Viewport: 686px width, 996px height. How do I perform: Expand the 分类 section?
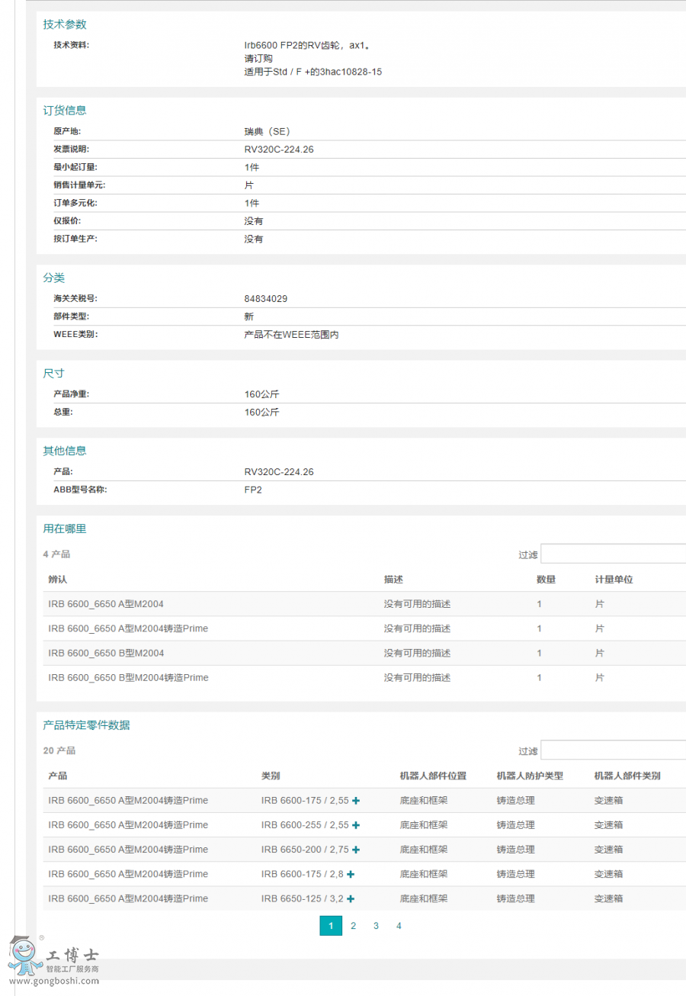point(53,278)
